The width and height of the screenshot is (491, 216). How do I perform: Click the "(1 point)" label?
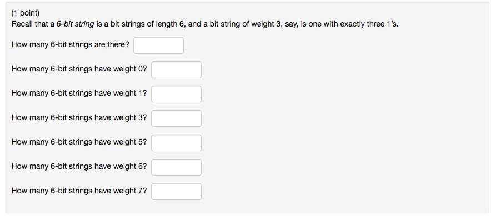[x=26, y=13]
